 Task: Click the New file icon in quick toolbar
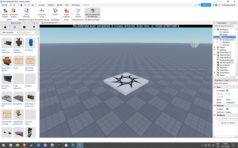(10, 5)
